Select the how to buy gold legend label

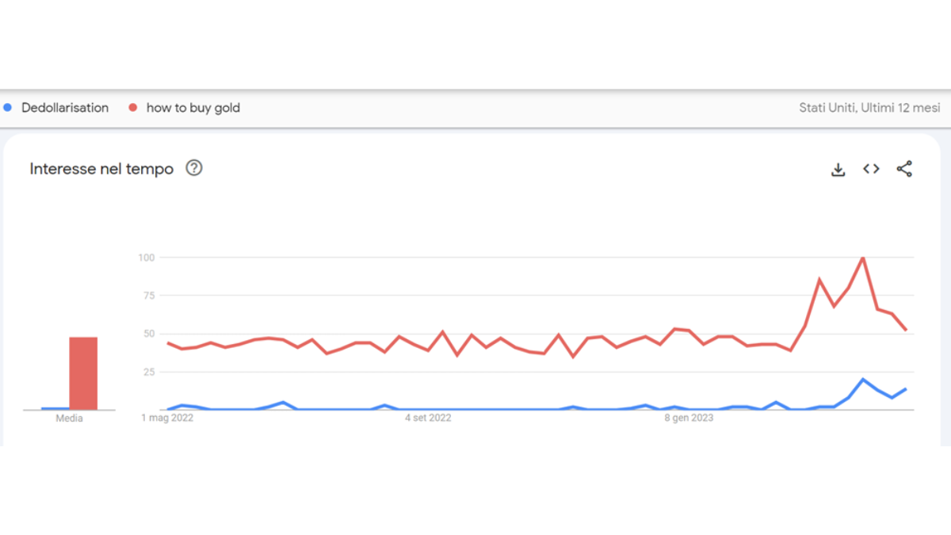pyautogui.click(x=193, y=108)
